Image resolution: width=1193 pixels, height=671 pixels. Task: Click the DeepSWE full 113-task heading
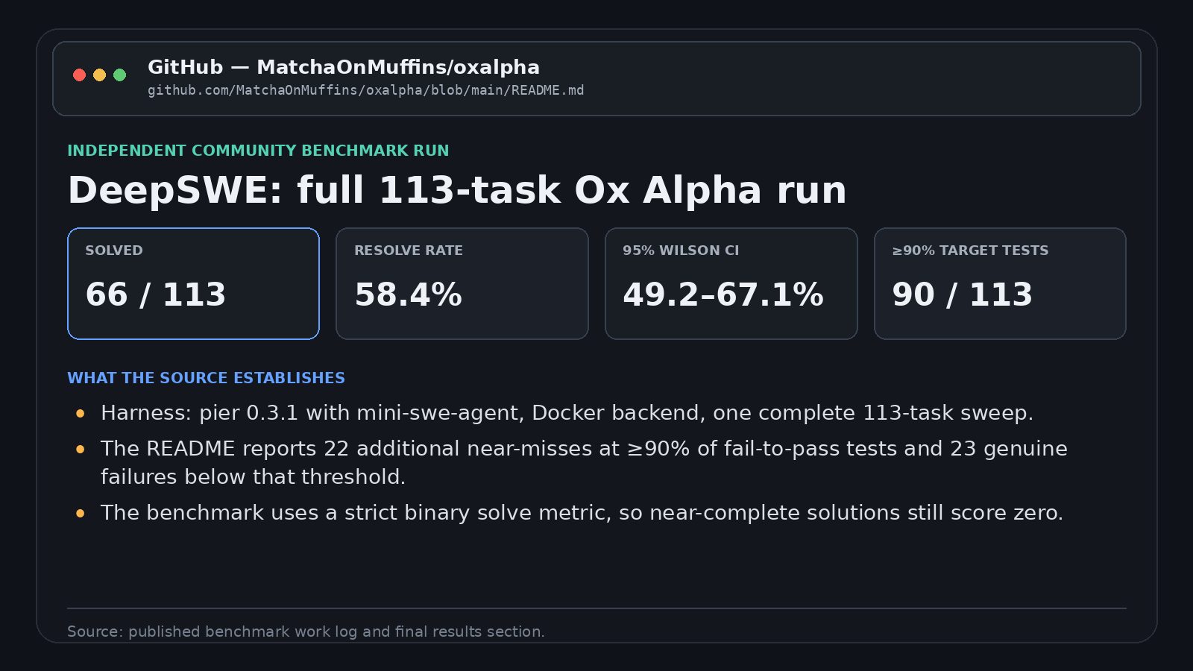pyautogui.click(x=457, y=190)
